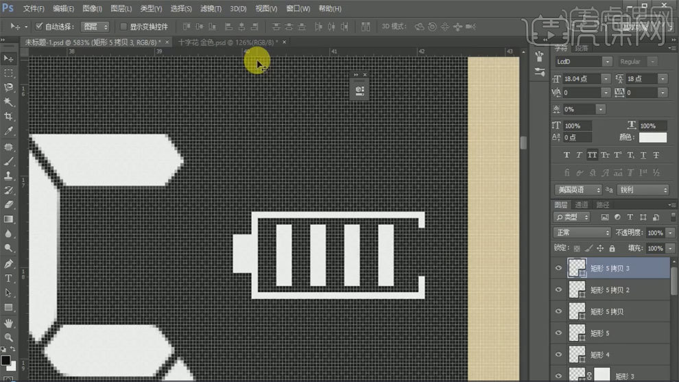Select the Hand tool

(8, 324)
